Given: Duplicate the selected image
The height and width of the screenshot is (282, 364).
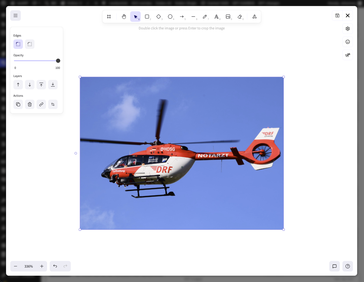Looking at the screenshot, I should (x=18, y=104).
